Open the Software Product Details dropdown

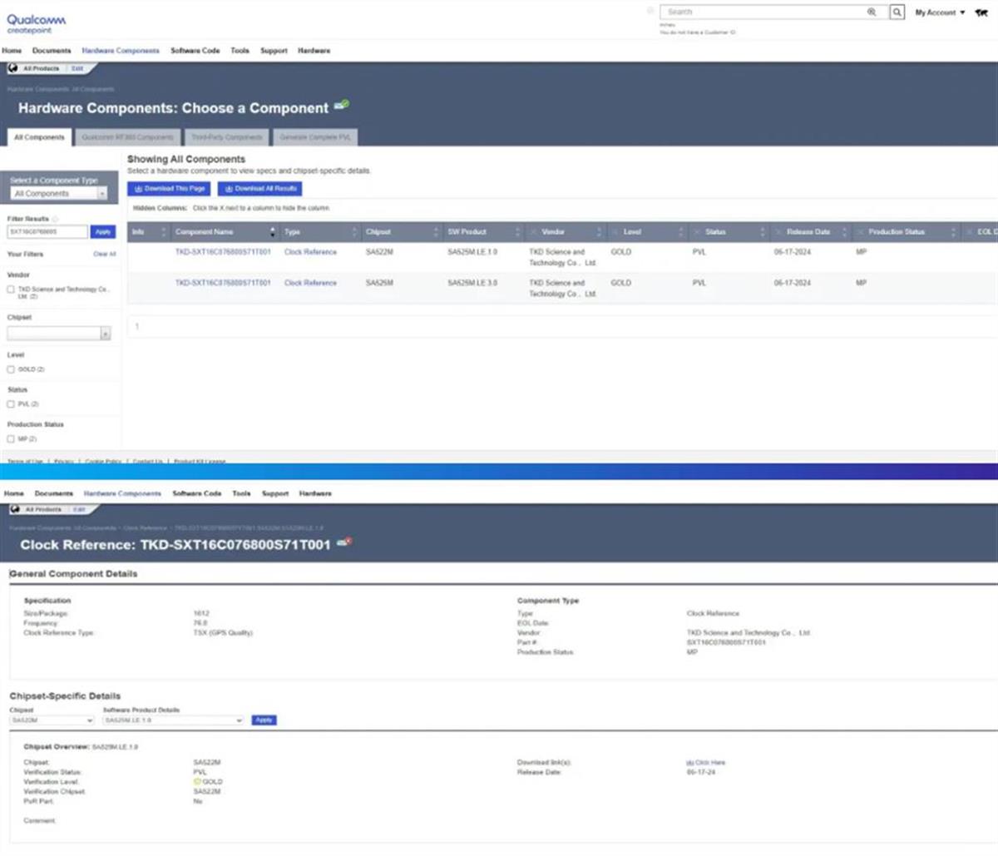click(x=173, y=720)
